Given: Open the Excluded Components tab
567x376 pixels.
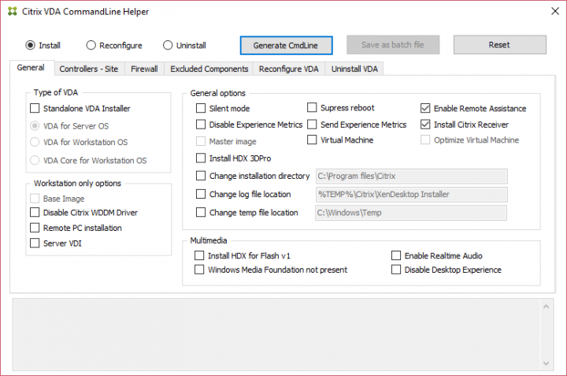Looking at the screenshot, I should coord(209,69).
